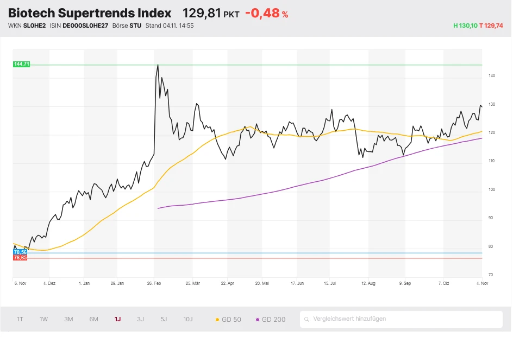The width and height of the screenshot is (513, 337).
Task: Click the green 144,71 high price marker
Action: click(x=22, y=65)
